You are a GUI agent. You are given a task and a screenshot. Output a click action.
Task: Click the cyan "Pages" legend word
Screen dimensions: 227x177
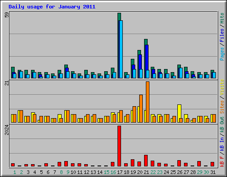[222, 54]
